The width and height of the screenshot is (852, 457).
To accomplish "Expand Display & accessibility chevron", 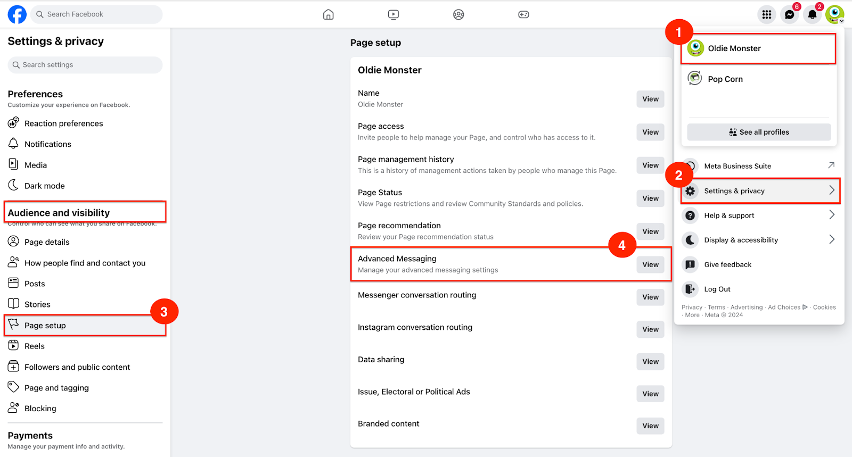I will point(832,239).
